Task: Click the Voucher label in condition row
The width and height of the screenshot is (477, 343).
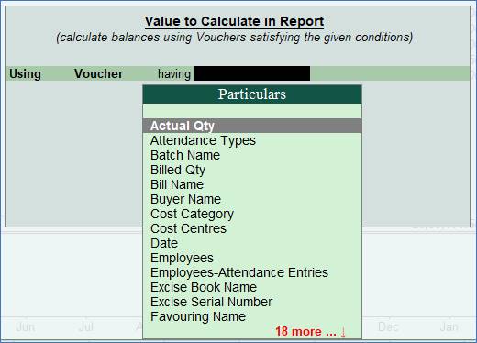Action: (x=98, y=73)
